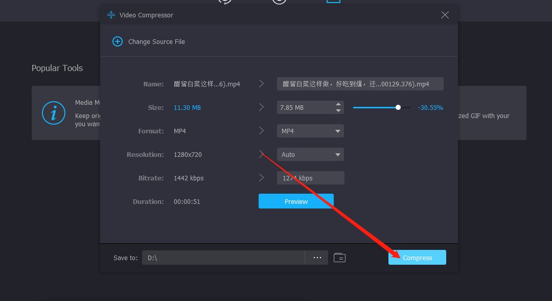
Task: Click the arrow chevron in the Name row
Action: [x=261, y=84]
